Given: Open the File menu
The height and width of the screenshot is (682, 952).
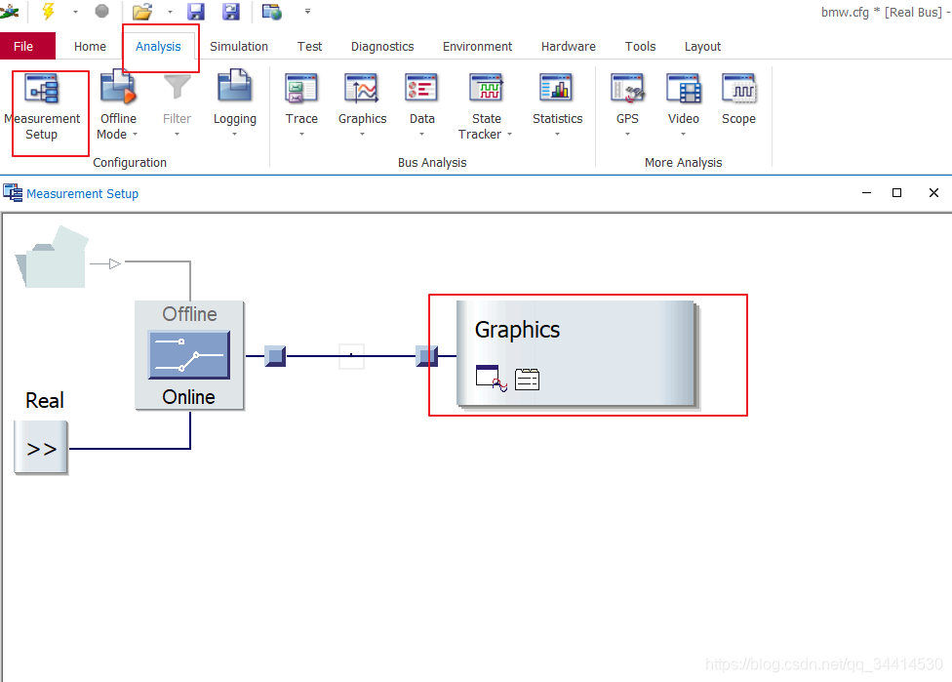Looking at the screenshot, I should pos(23,46).
